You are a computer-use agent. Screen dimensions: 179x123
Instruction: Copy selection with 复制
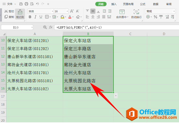[x=9, y=17]
